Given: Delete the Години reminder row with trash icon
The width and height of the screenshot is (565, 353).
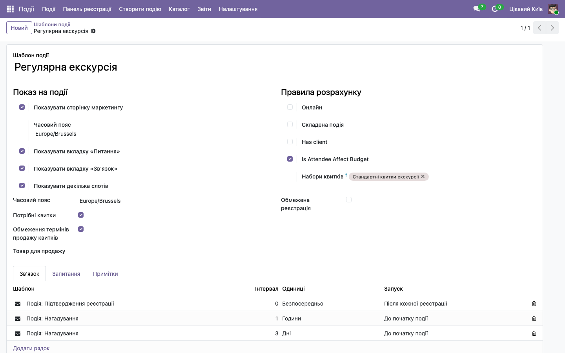Looking at the screenshot, I should [534, 318].
